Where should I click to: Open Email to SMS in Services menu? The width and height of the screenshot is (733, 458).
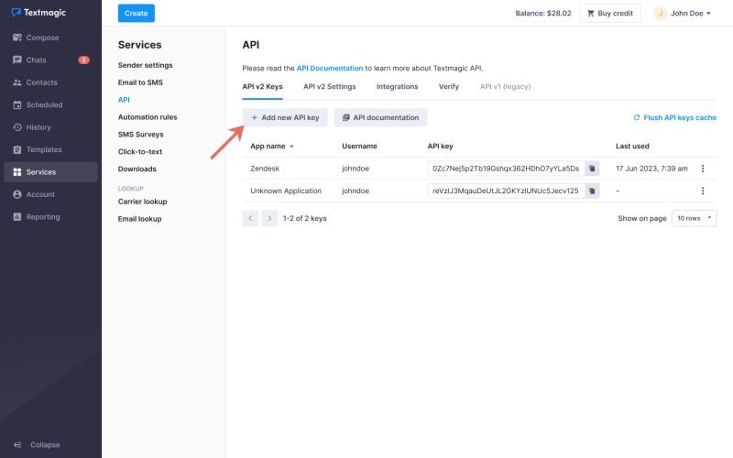140,82
